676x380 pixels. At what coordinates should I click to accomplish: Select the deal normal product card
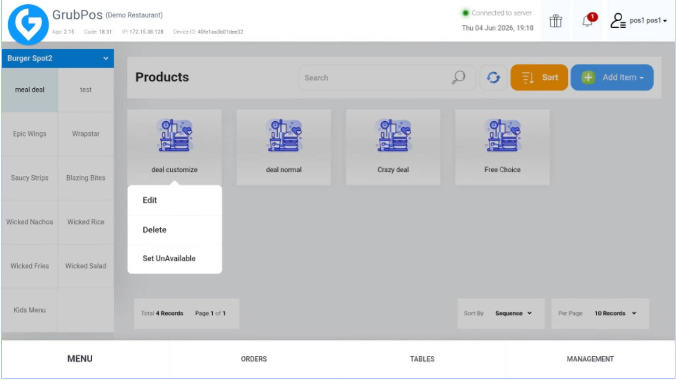point(284,147)
